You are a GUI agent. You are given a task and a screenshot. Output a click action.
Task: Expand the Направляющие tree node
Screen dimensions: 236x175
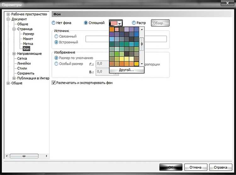[14, 54]
